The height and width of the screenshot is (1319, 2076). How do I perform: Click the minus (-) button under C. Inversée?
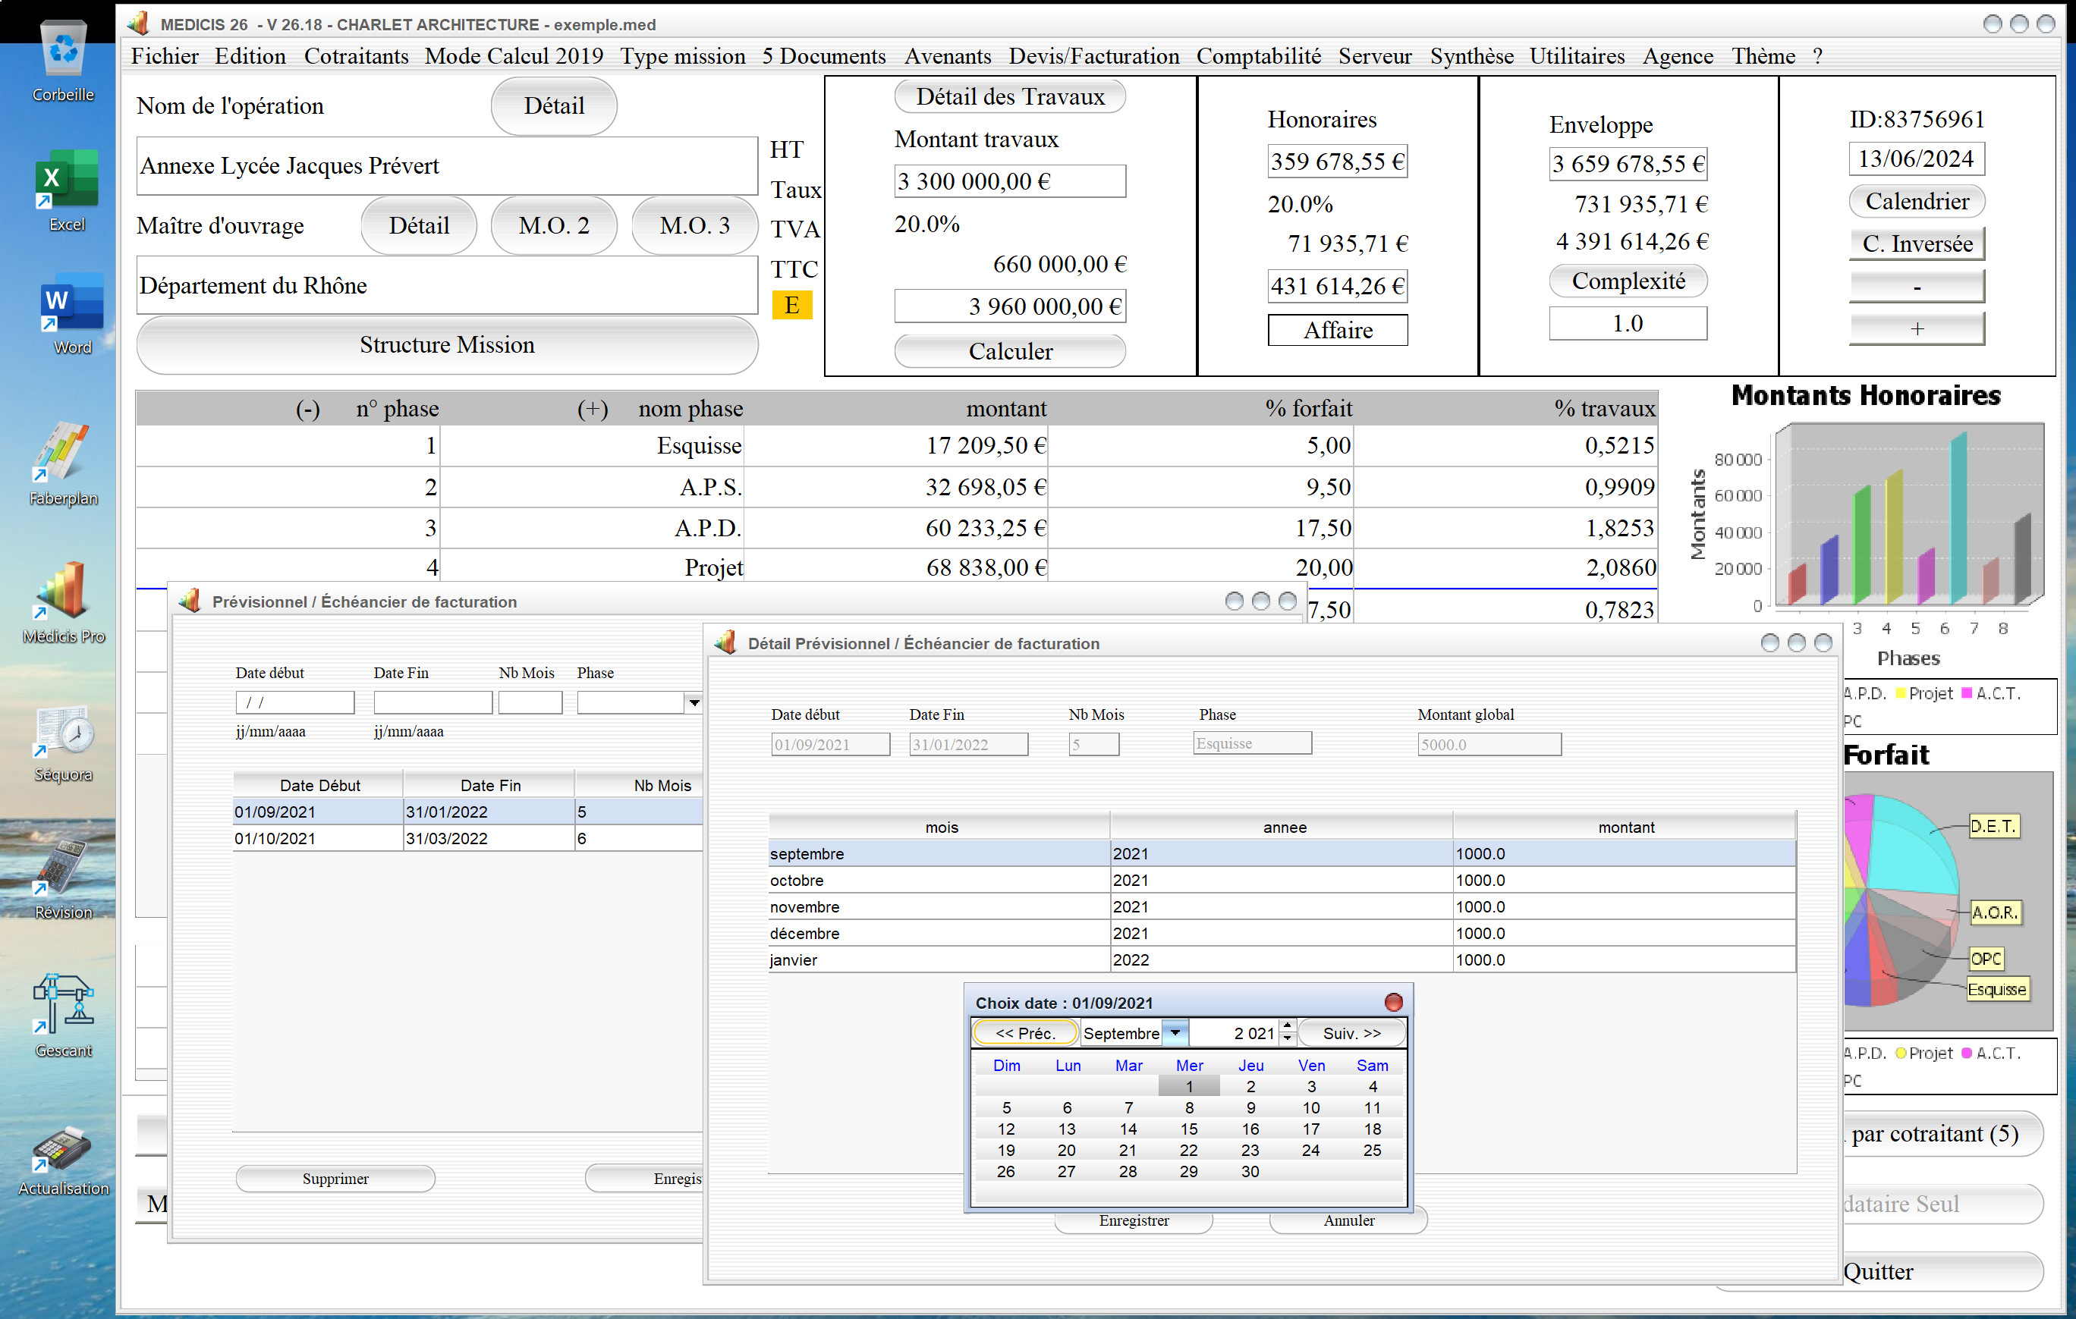1917,286
